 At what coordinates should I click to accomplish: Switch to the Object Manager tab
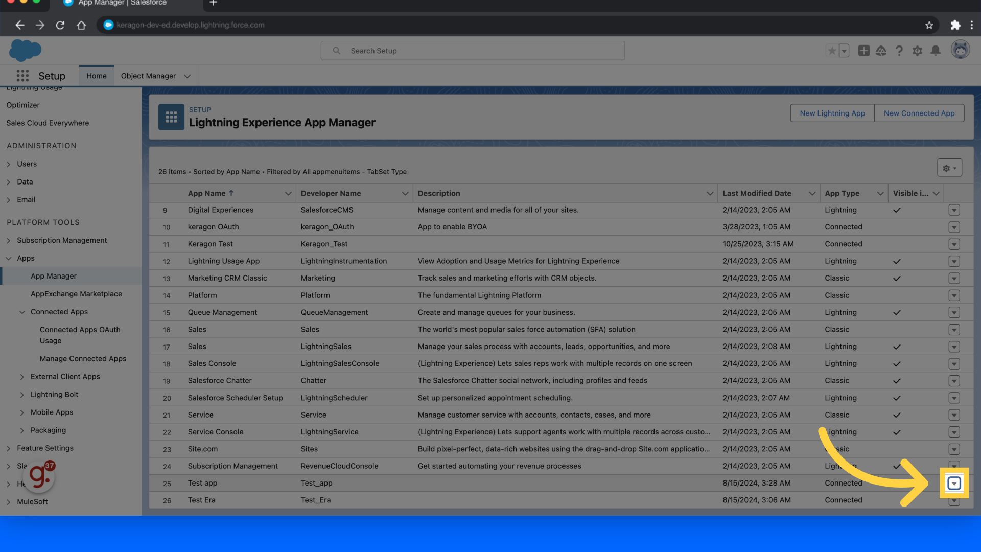click(149, 76)
